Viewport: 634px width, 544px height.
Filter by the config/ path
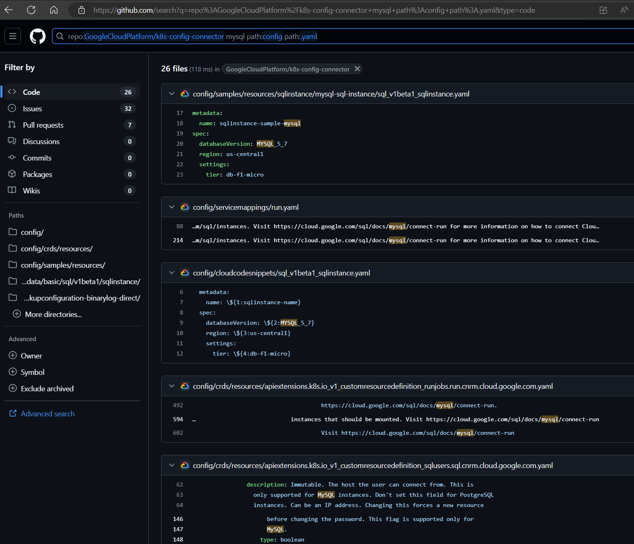click(72, 232)
